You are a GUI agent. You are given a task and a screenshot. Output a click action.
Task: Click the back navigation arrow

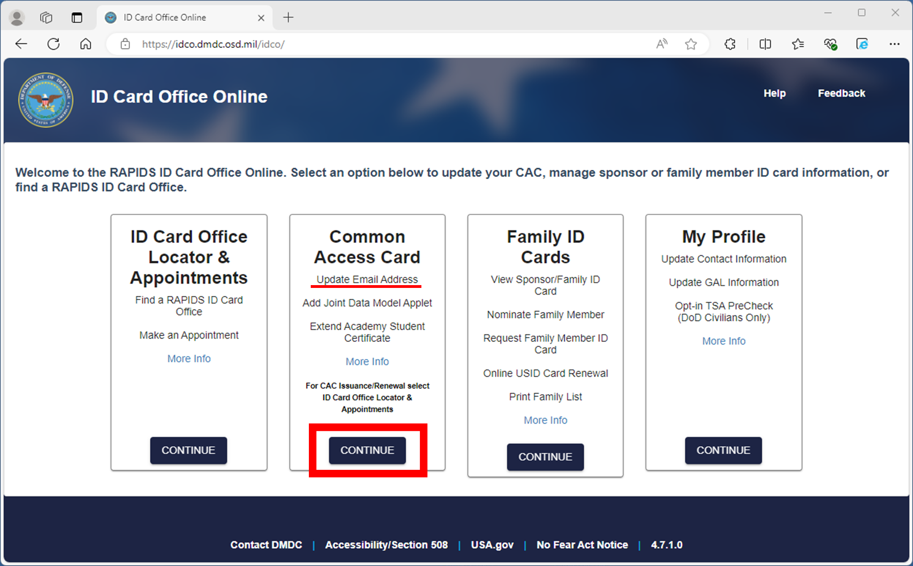pyautogui.click(x=21, y=44)
